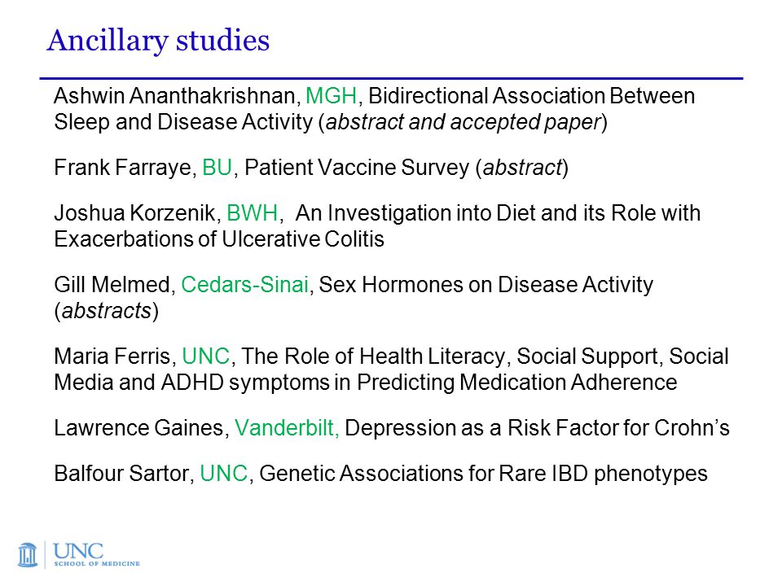Click the name Gill Melmed
Screen dimensions: 782x586
pos(112,285)
